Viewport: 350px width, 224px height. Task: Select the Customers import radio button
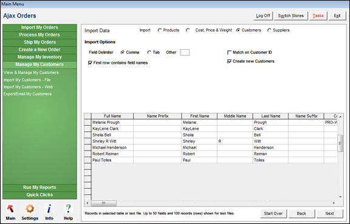pos(238,30)
